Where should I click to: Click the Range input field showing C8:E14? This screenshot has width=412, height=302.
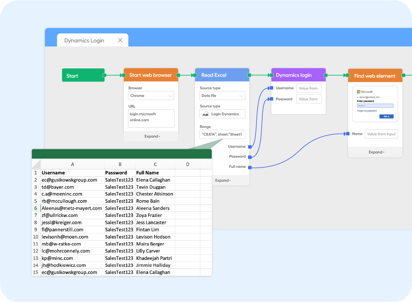tap(222, 134)
